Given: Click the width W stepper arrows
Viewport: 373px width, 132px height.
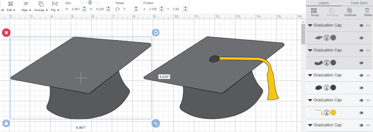Looking at the screenshot, I should pyautogui.click(x=85, y=9).
